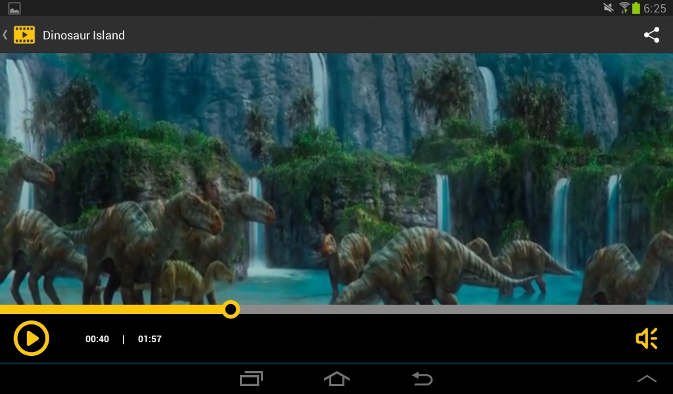Click the seek bar handle knob
Image resolution: width=673 pixels, height=394 pixels.
click(231, 309)
